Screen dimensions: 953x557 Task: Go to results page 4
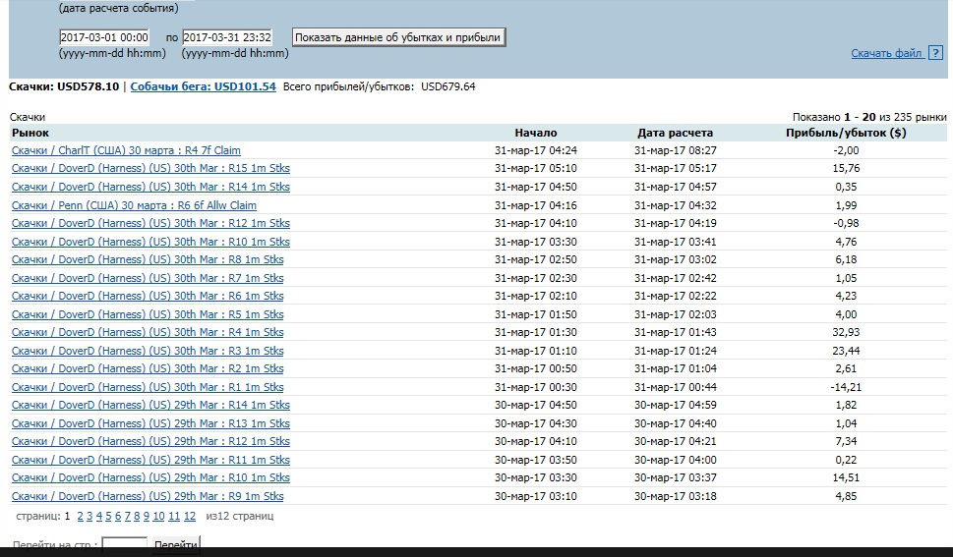coord(99,516)
